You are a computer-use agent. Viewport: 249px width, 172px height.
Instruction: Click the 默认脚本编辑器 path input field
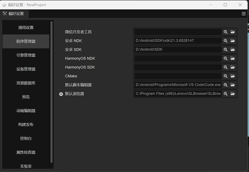(178, 85)
